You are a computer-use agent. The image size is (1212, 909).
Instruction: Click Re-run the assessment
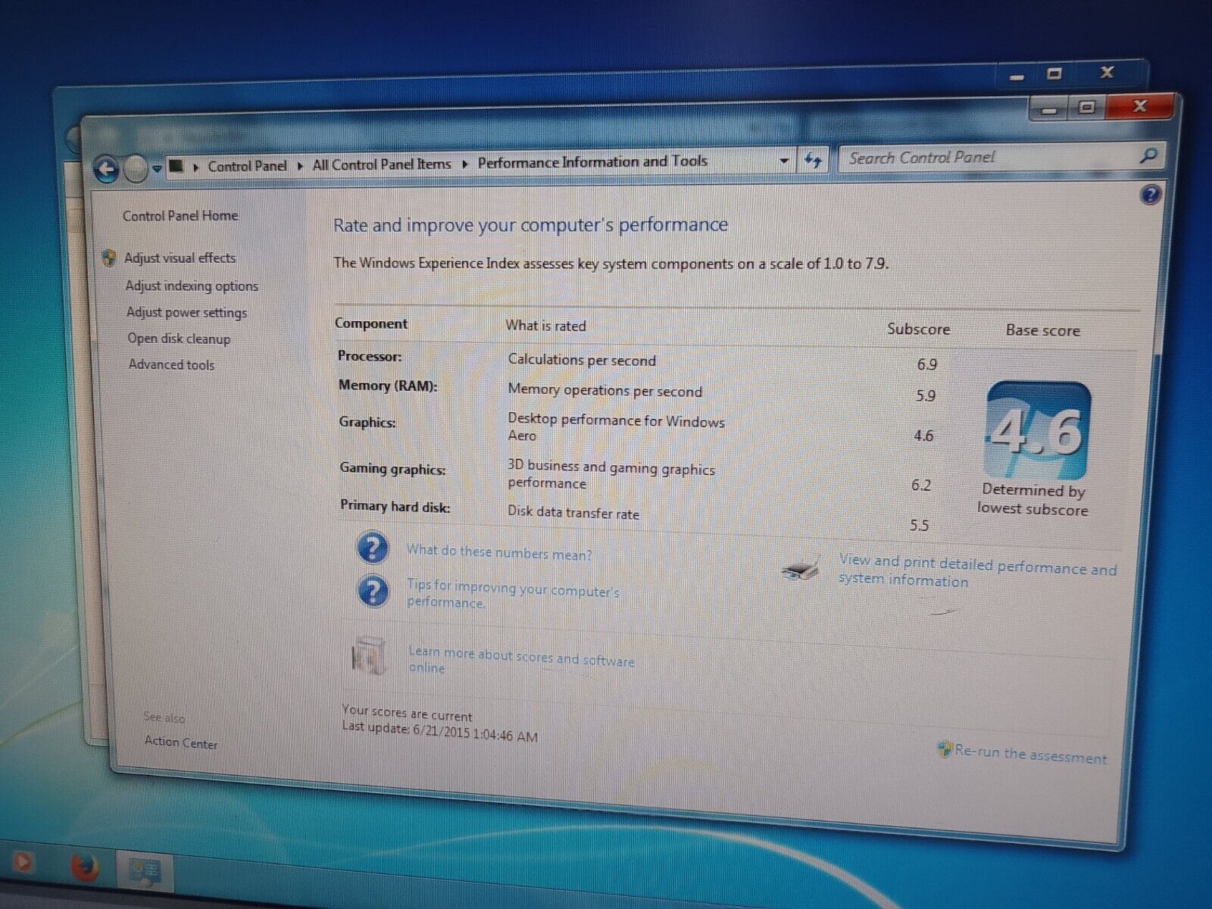pos(1031,754)
